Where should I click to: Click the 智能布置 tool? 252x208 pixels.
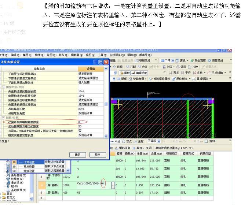pyautogui.click(x=136, y=79)
